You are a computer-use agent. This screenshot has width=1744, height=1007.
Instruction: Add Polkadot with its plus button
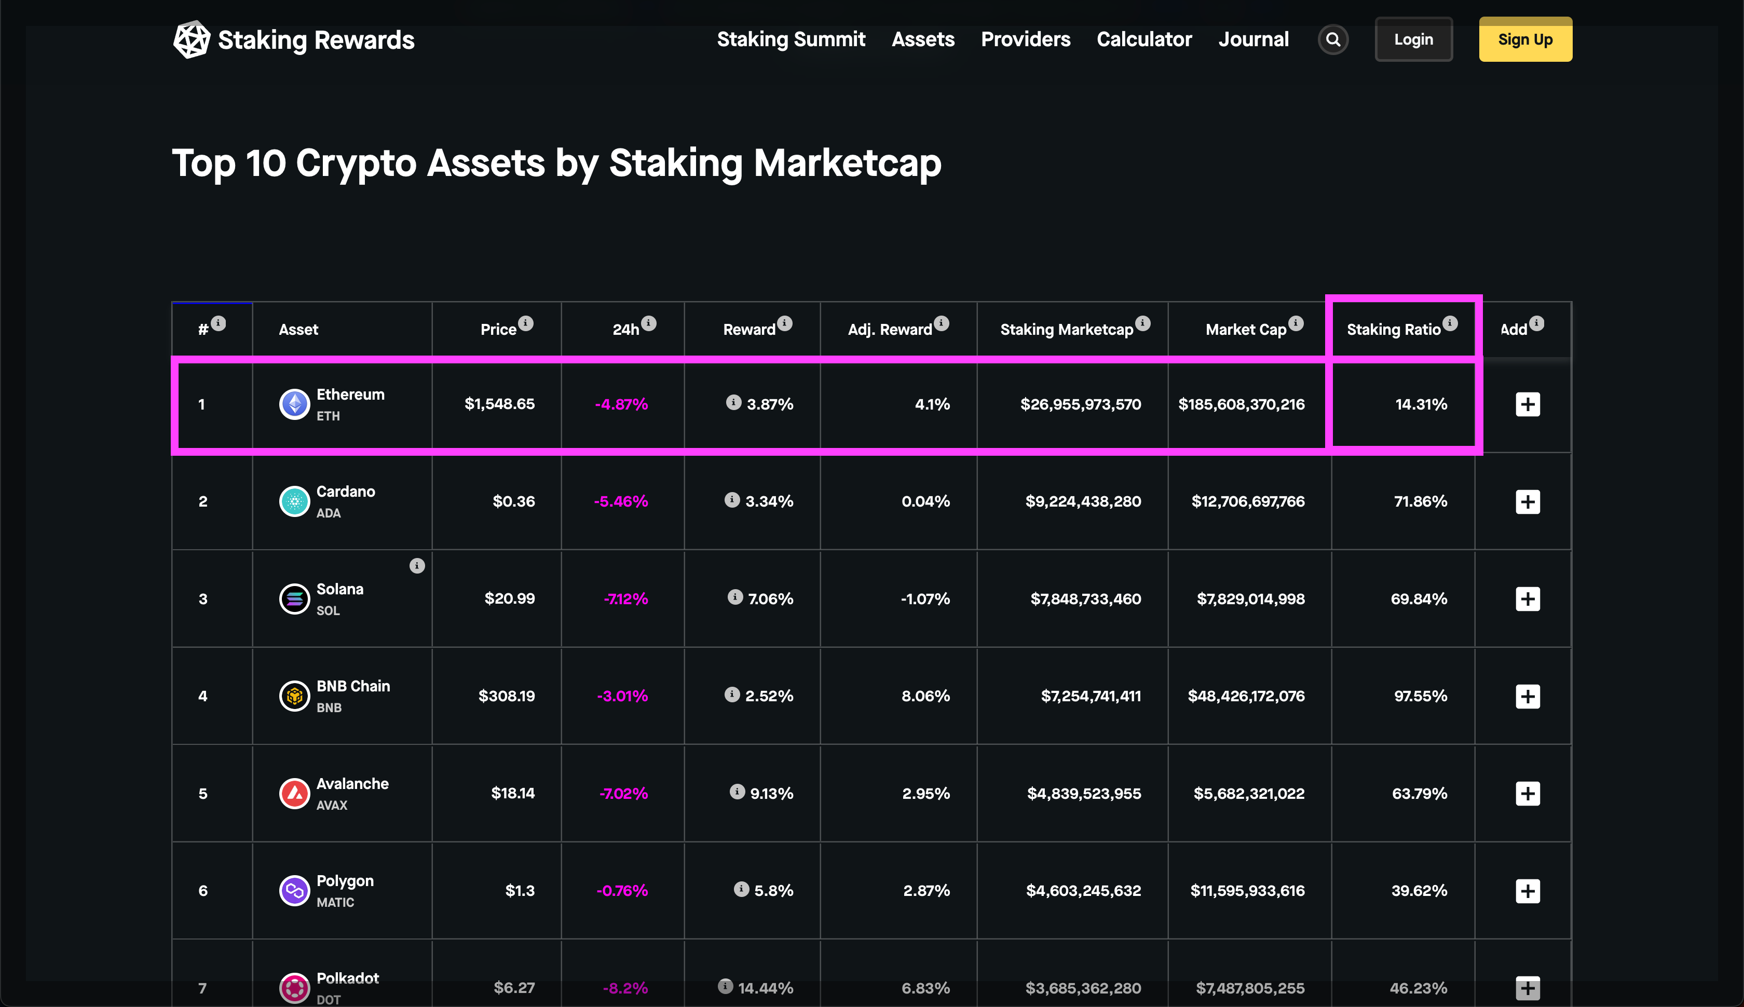tap(1527, 988)
